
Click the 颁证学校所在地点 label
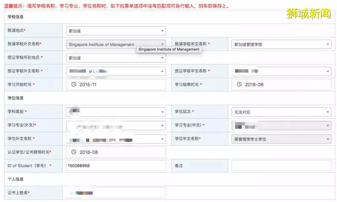click(25, 57)
